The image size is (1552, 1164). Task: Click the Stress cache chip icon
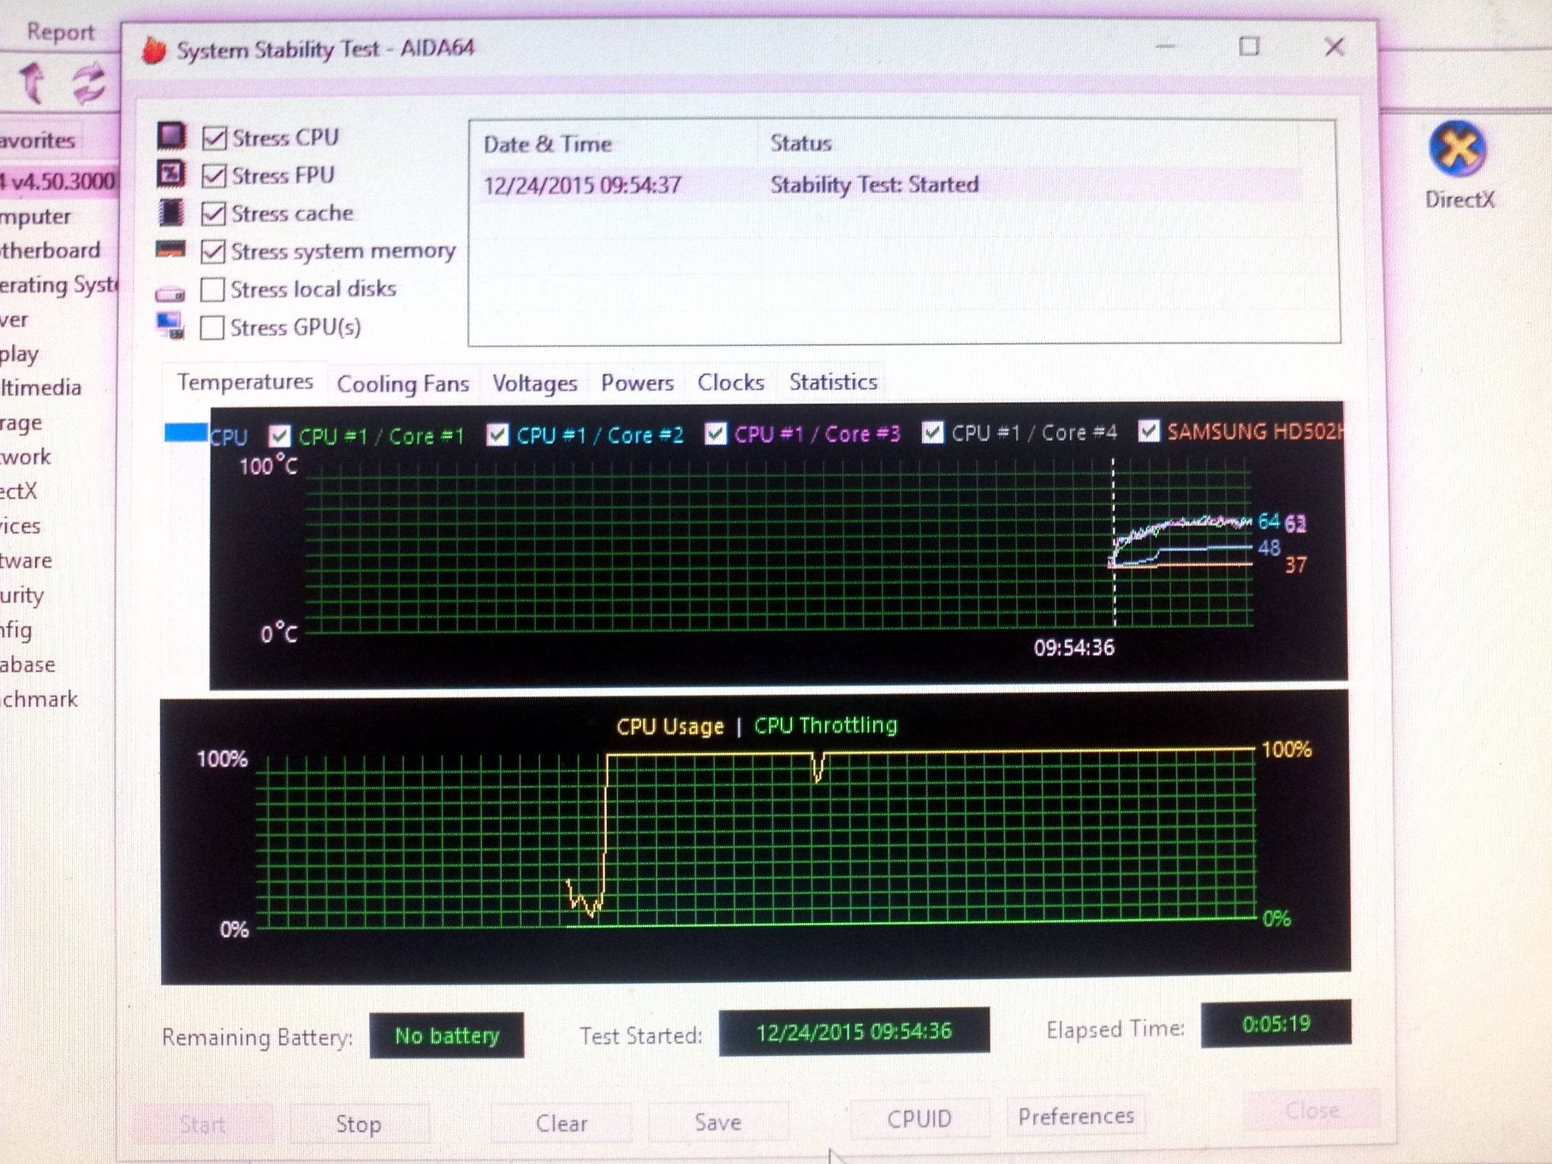171,212
